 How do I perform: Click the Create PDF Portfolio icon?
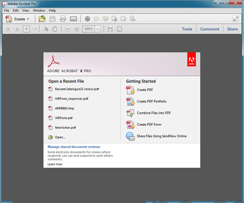[x=130, y=101]
